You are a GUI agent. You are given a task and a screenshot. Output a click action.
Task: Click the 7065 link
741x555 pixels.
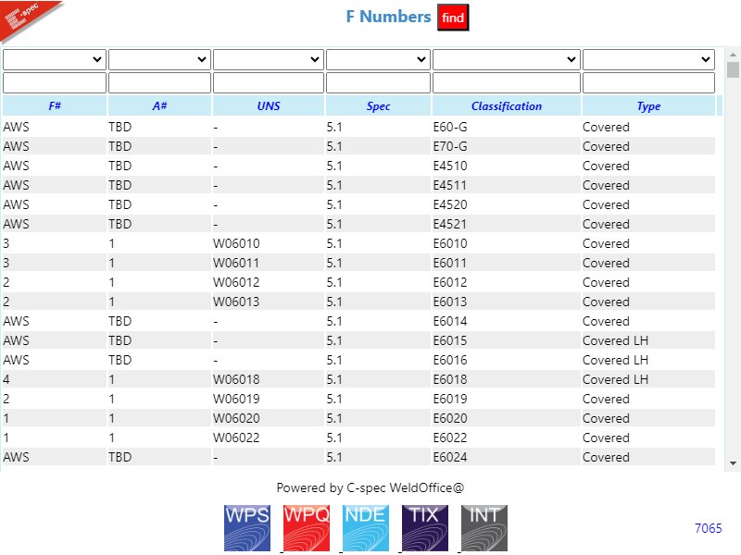click(x=708, y=528)
